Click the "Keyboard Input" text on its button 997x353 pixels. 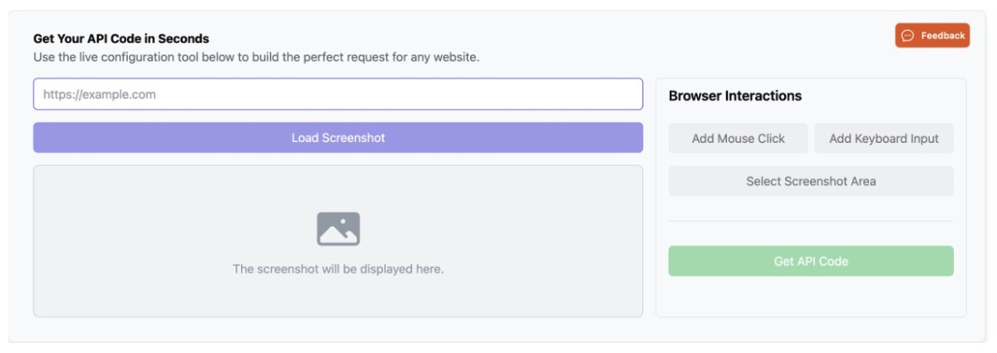[x=896, y=139]
